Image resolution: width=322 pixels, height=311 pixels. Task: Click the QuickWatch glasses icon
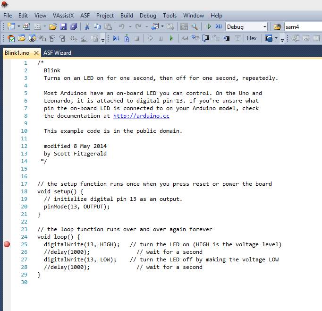185,38
